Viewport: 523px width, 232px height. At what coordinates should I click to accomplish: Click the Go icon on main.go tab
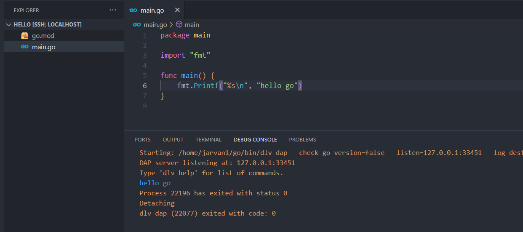pyautogui.click(x=133, y=10)
